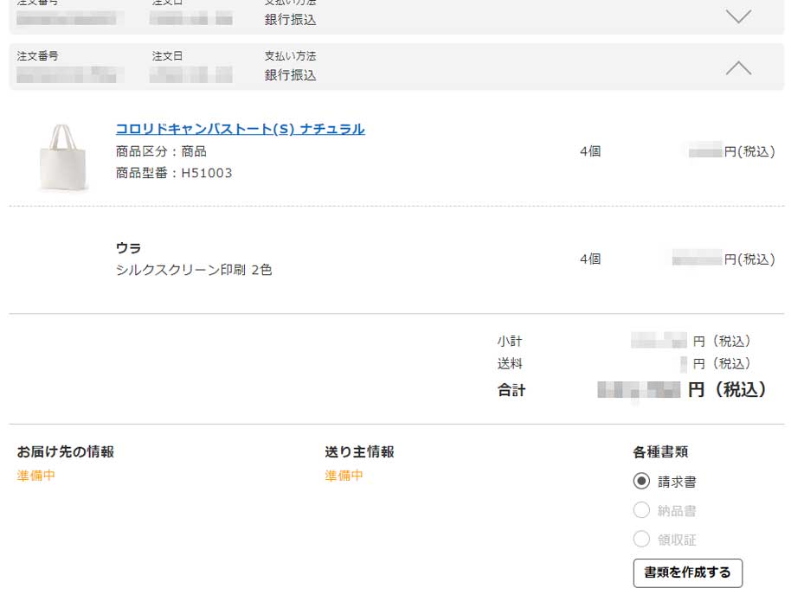791x601 pixels.
Task: Select the 請求書 radio button
Action: [641, 481]
